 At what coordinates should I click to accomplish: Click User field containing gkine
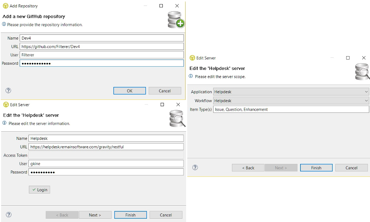(106, 164)
